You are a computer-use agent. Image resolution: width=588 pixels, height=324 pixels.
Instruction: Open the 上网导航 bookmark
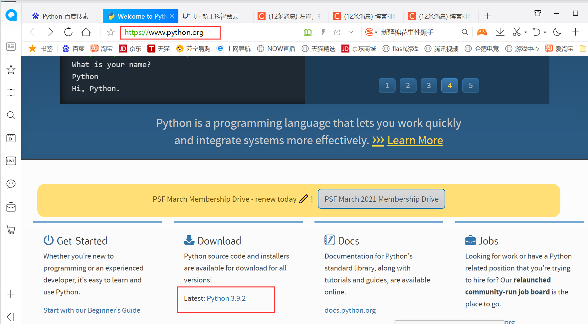pos(234,49)
